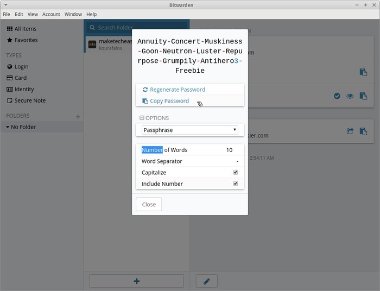Image resolution: width=380 pixels, height=291 pixels.
Task: Click Regenerate Password
Action: pos(190,90)
